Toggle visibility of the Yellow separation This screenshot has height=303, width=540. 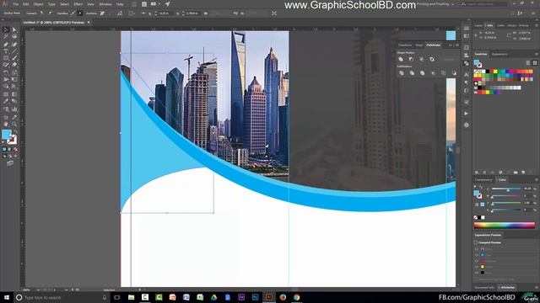tap(477, 267)
